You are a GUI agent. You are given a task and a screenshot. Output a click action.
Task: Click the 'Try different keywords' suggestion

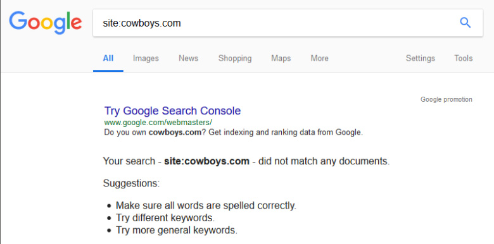tap(165, 218)
